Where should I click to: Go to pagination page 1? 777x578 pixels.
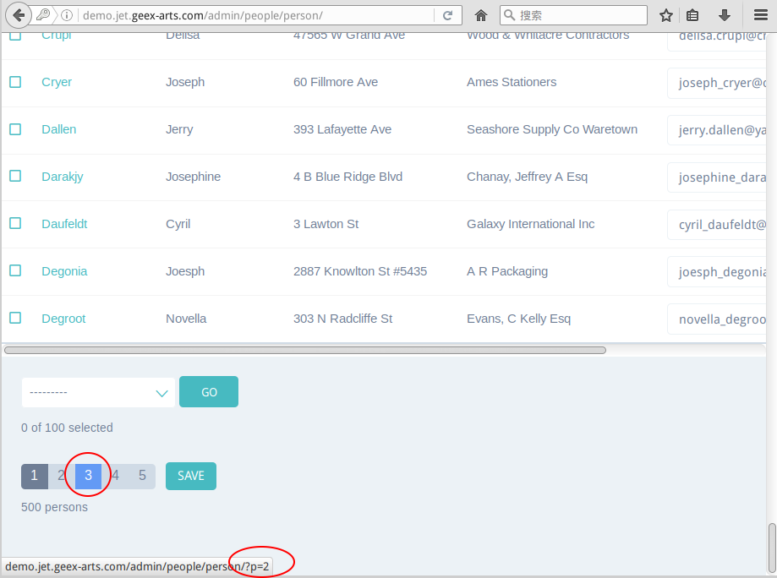point(34,476)
